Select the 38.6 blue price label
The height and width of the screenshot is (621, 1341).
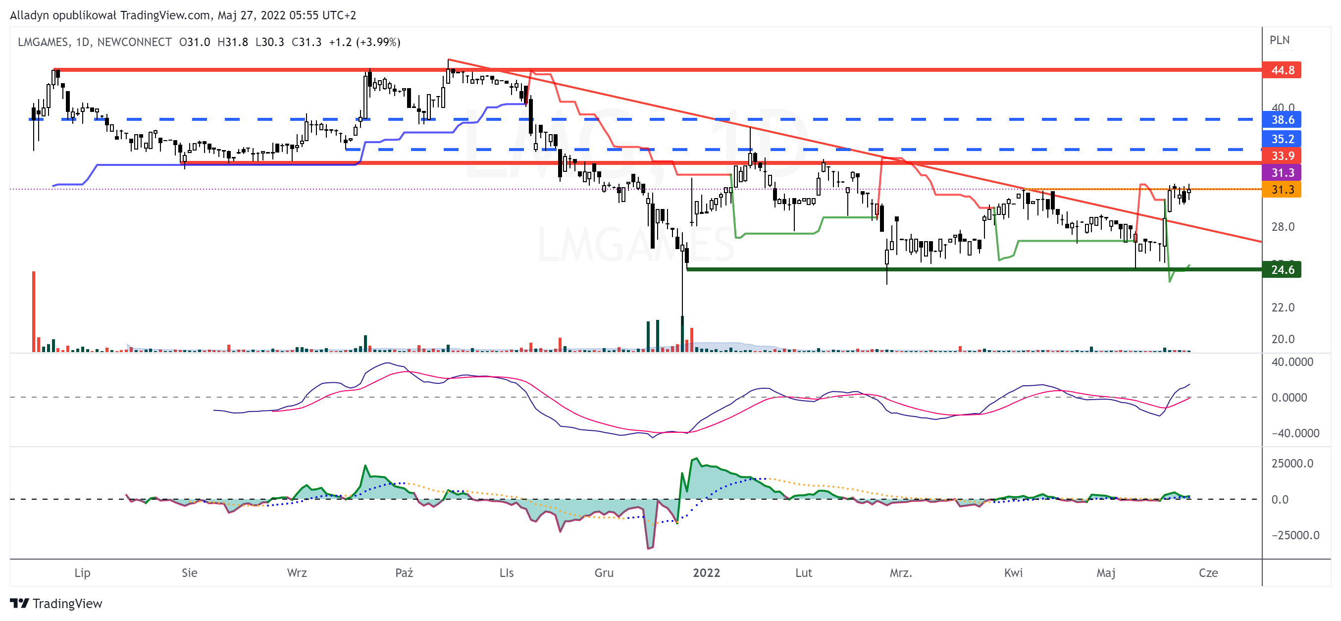pos(1282,120)
